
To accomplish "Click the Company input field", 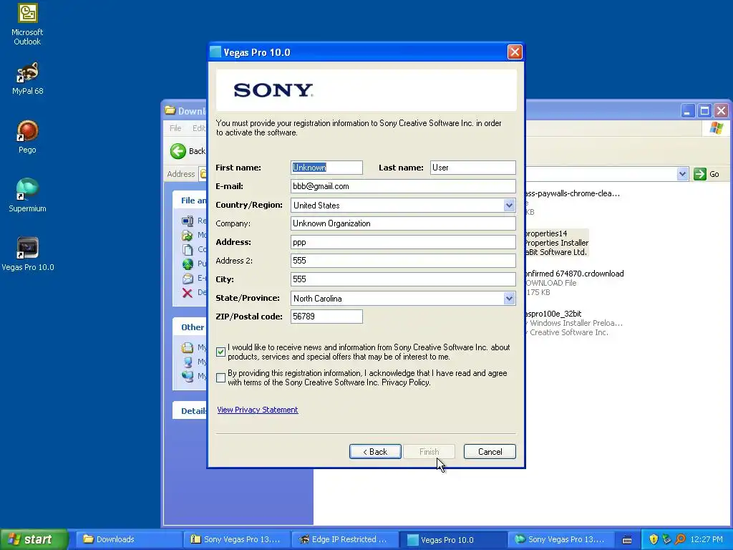I will pyautogui.click(x=403, y=223).
